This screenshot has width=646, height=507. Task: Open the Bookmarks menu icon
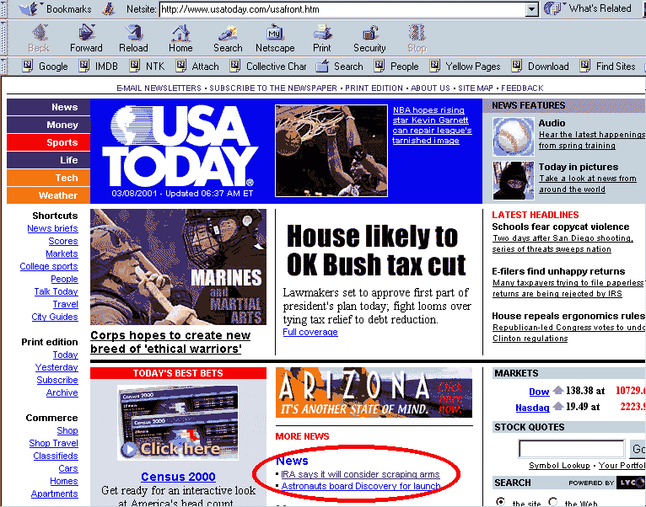[30, 8]
